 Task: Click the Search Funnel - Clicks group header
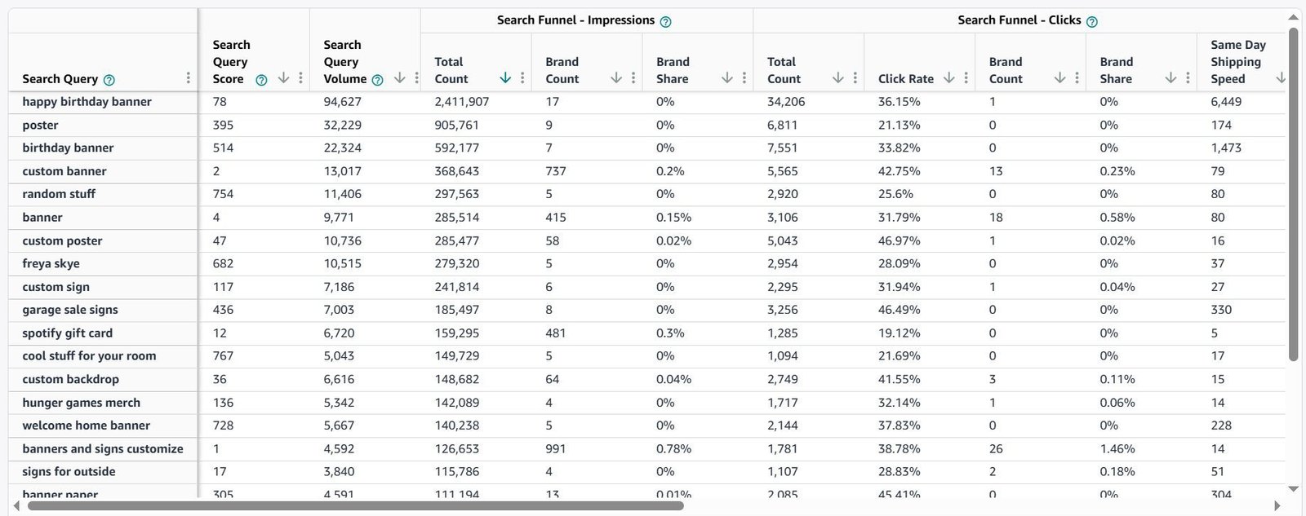pos(1019,20)
